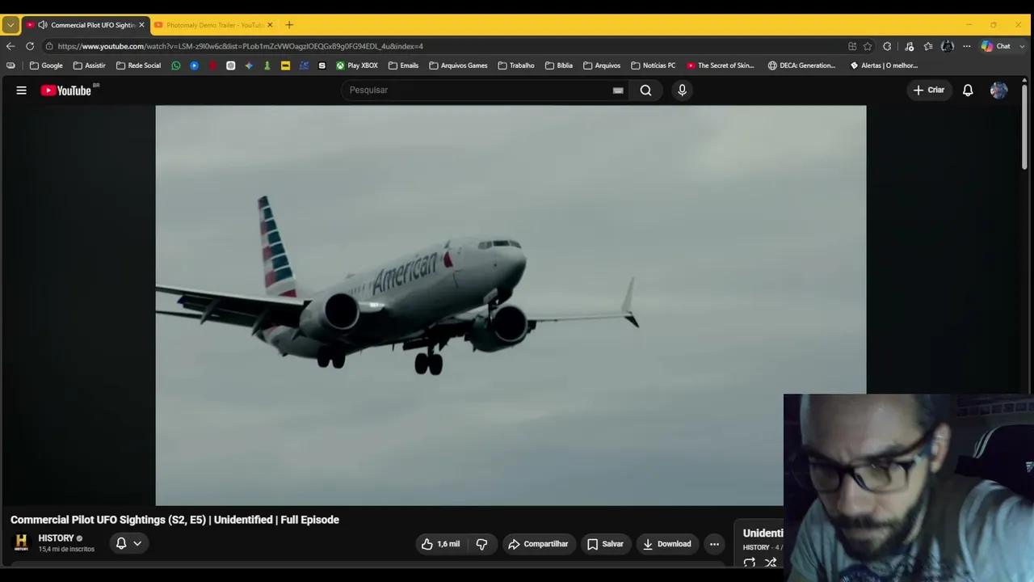
Task: Click the Download button
Action: (x=666, y=544)
